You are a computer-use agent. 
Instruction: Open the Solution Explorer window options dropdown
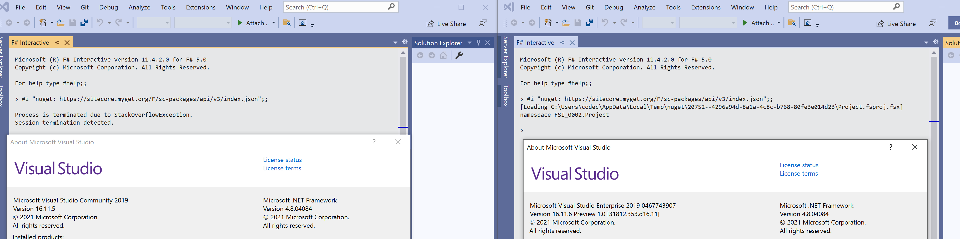(x=470, y=42)
